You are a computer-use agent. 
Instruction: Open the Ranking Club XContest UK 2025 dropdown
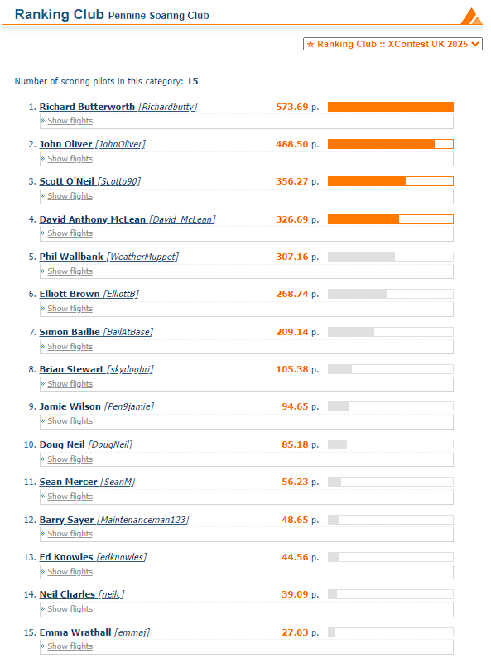(x=392, y=44)
